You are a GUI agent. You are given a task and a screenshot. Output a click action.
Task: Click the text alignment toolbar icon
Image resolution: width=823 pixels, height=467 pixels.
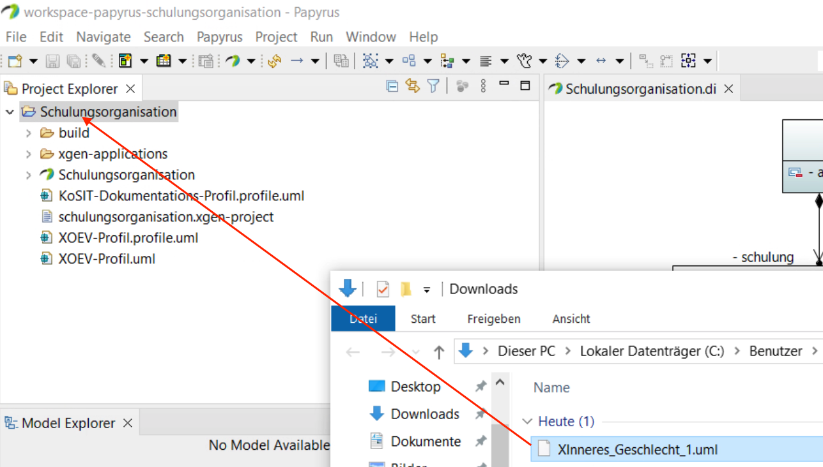pyautogui.click(x=486, y=61)
